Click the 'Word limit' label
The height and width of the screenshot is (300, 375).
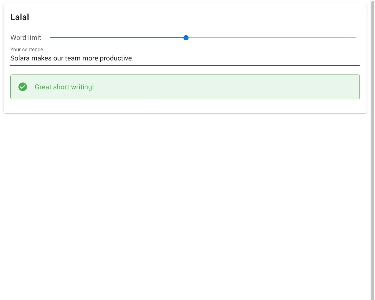click(x=26, y=38)
